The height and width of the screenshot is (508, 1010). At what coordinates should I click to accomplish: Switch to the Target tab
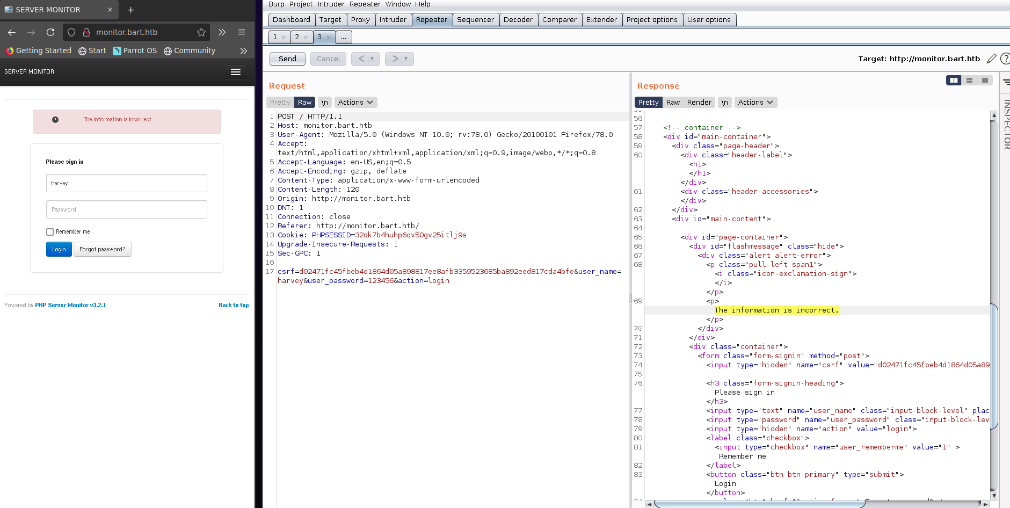point(330,20)
